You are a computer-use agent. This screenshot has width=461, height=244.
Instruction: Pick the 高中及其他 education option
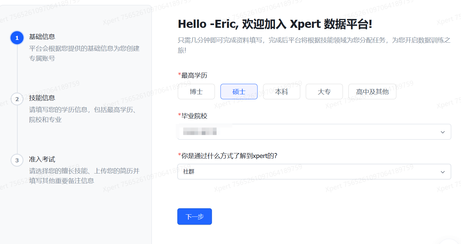point(372,92)
